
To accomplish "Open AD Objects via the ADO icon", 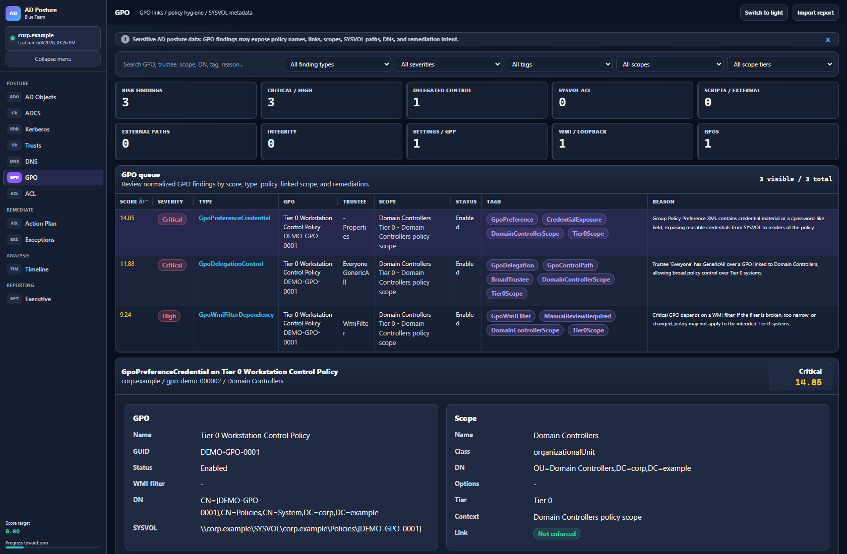I will tap(14, 97).
